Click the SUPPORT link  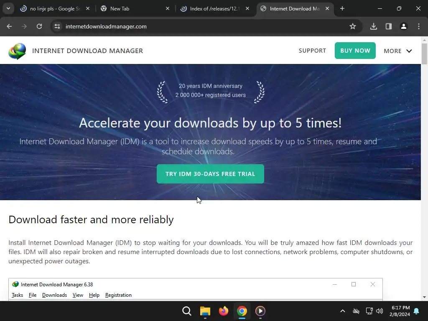pyautogui.click(x=312, y=51)
